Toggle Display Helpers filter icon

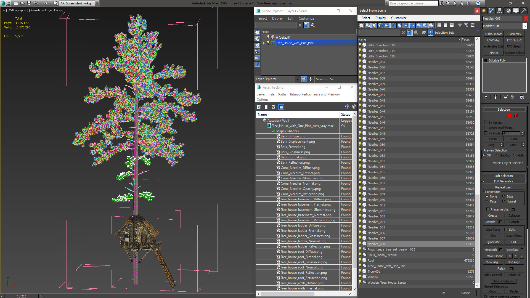(x=387, y=25)
